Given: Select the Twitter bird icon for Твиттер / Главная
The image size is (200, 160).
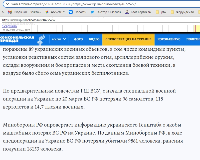Looking at the screenshot, I should point(92,12).
